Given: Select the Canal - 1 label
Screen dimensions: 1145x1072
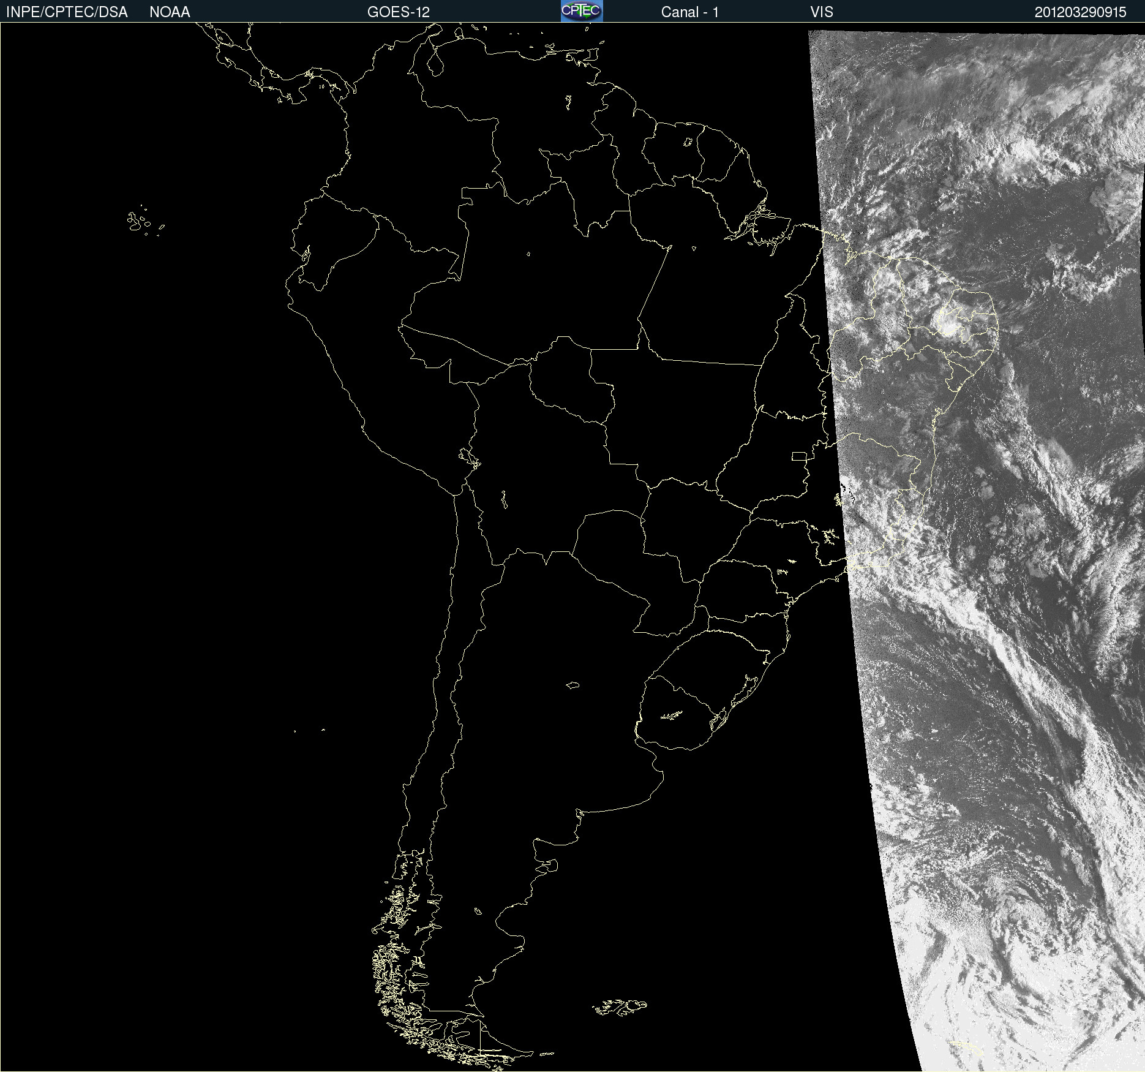Looking at the screenshot, I should (689, 12).
